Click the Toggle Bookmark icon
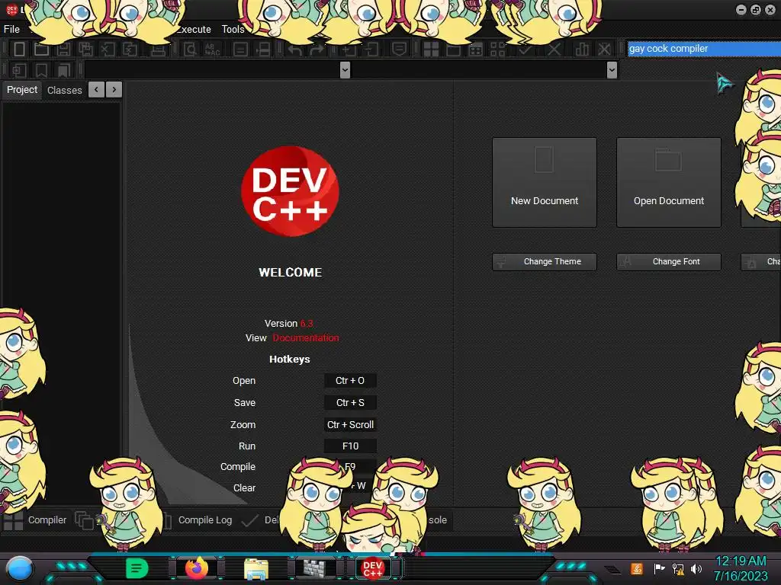Viewport: 781px width, 585px height. [x=41, y=70]
